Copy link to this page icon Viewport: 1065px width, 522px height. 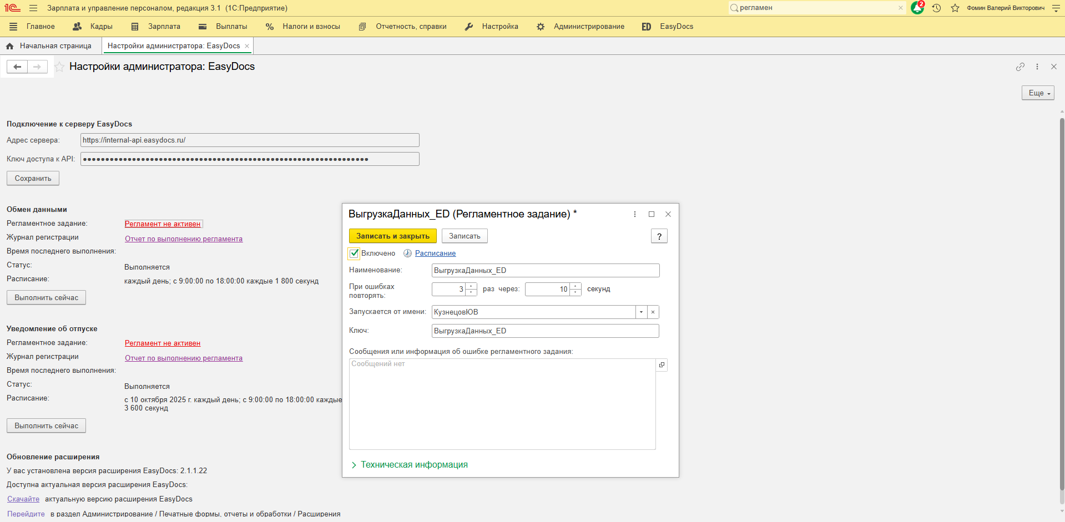pos(1020,67)
